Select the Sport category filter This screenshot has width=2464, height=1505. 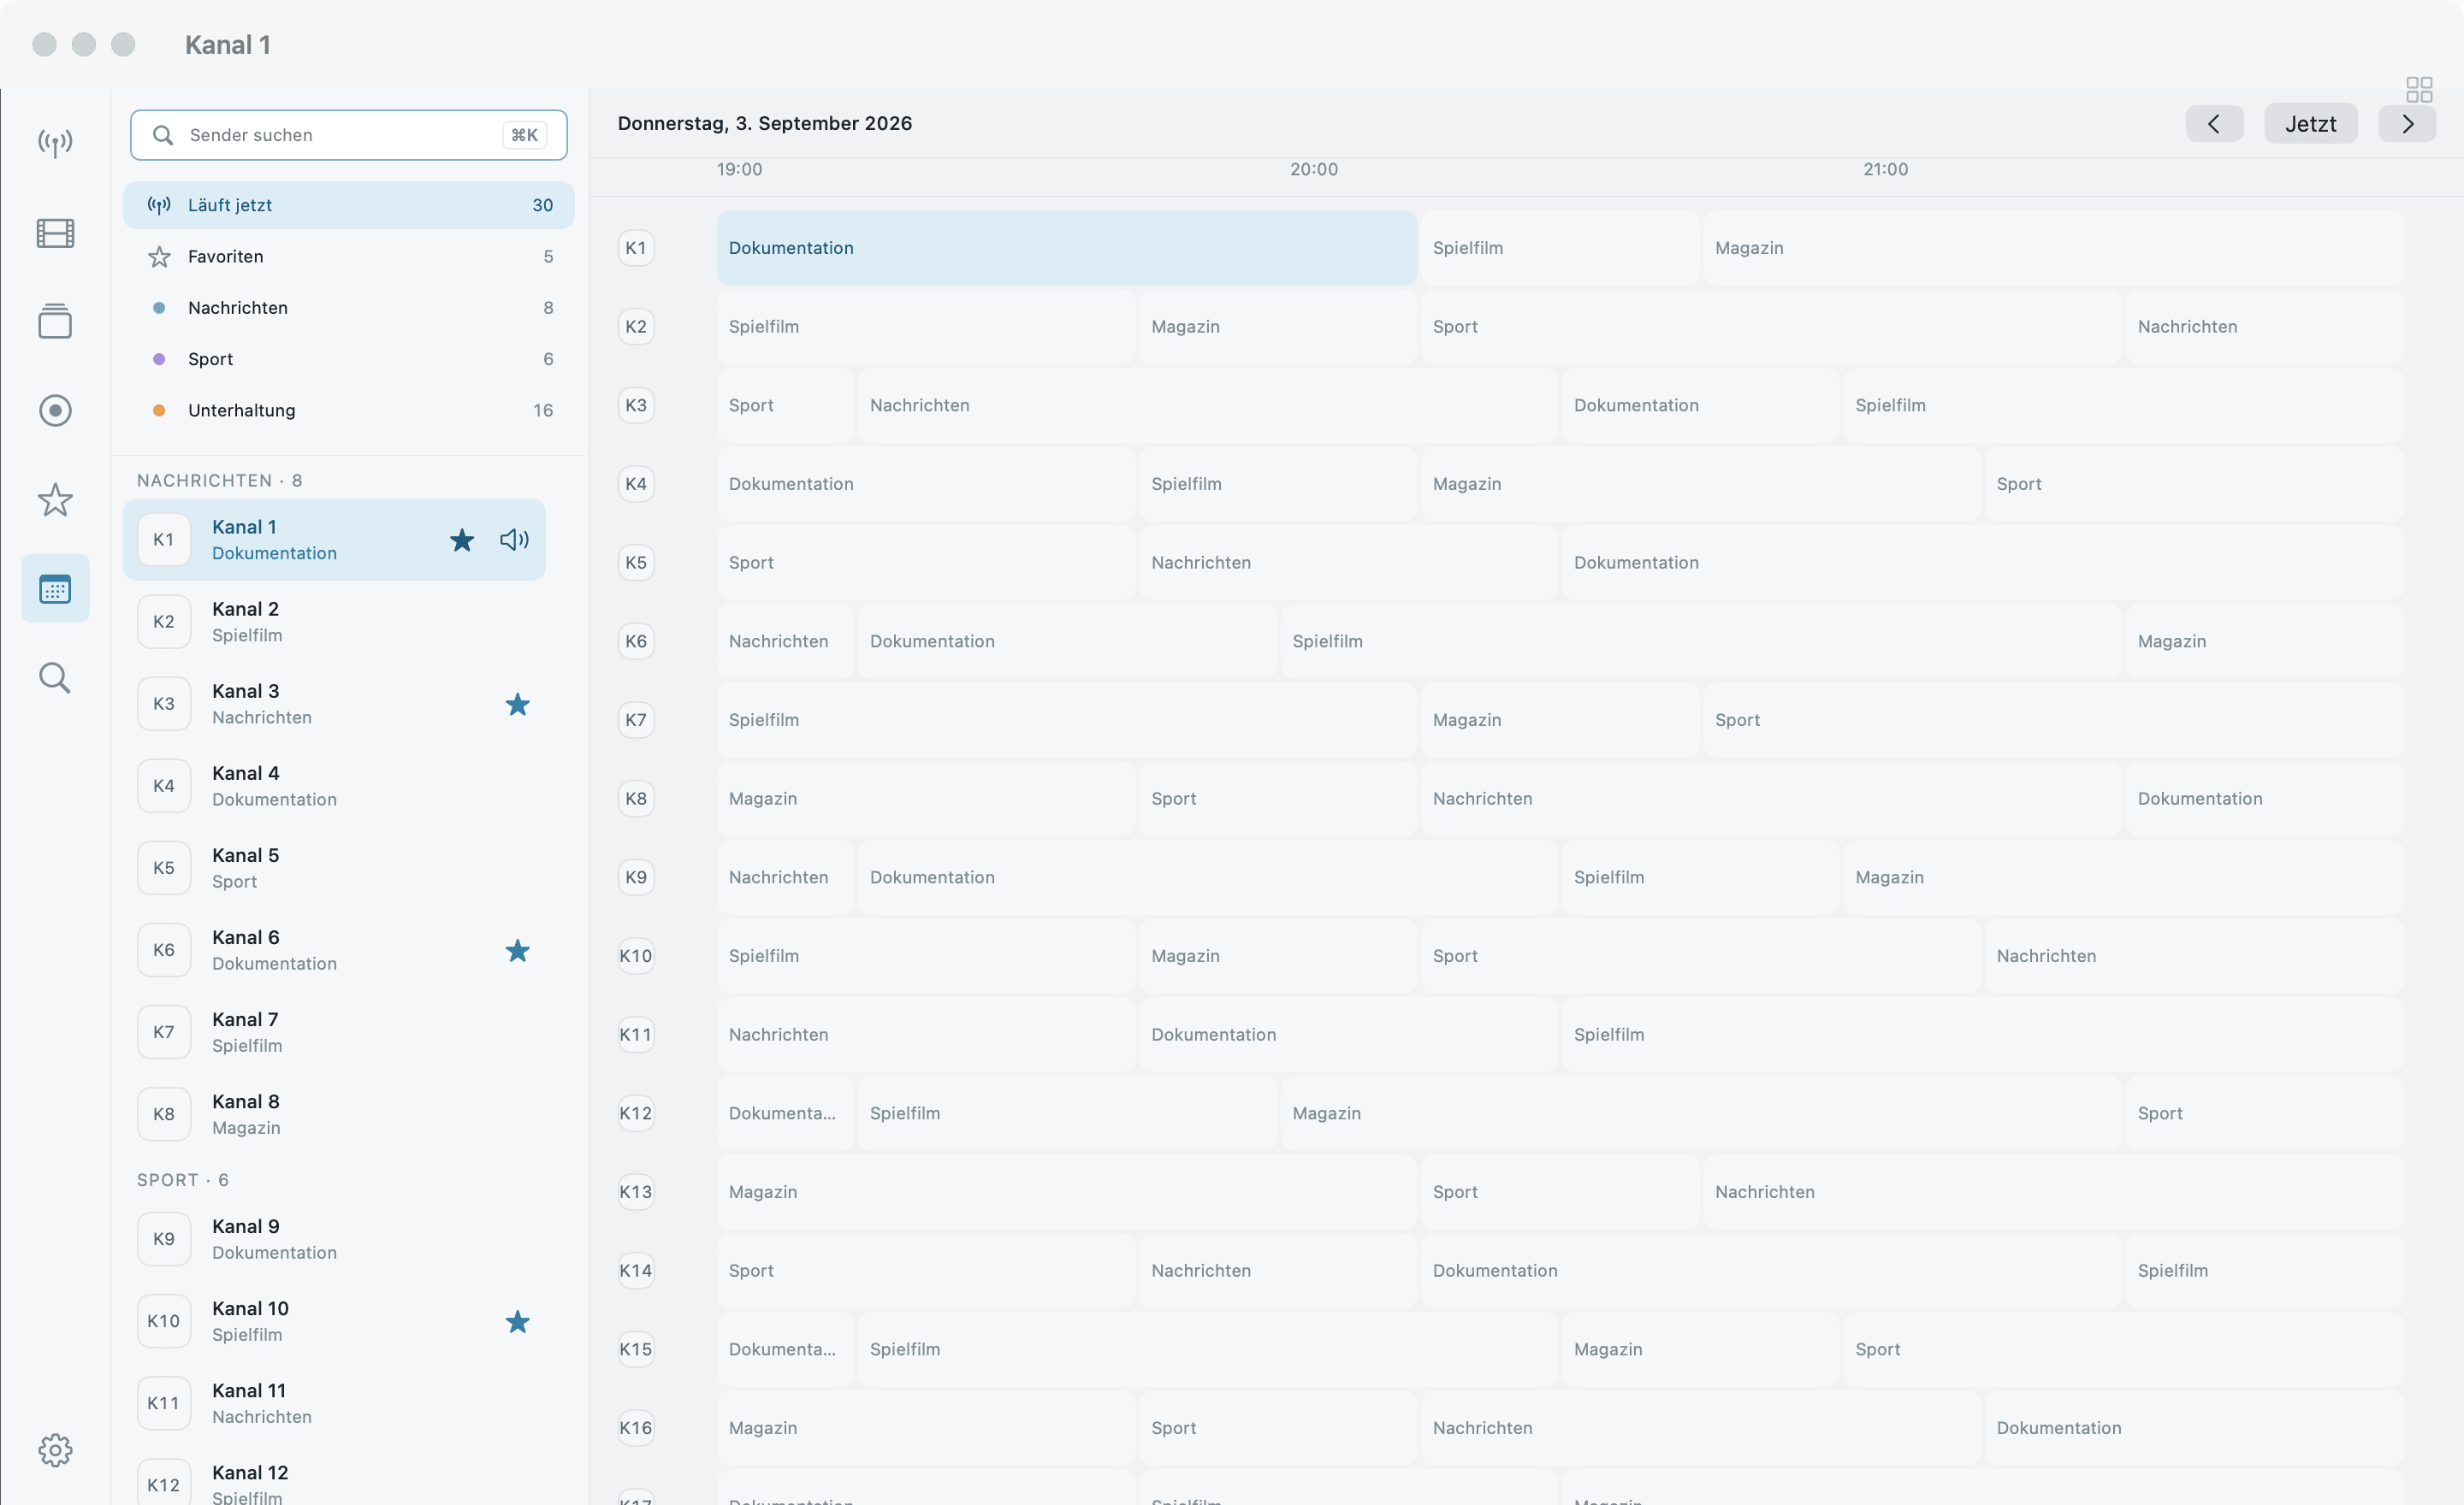pyautogui.click(x=348, y=359)
